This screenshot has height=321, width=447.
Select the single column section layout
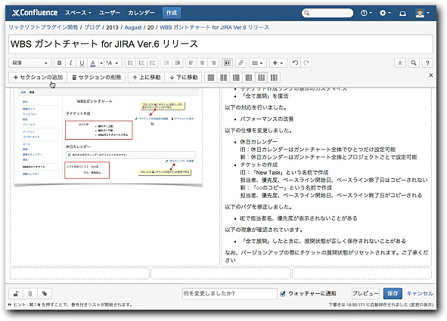(211, 77)
